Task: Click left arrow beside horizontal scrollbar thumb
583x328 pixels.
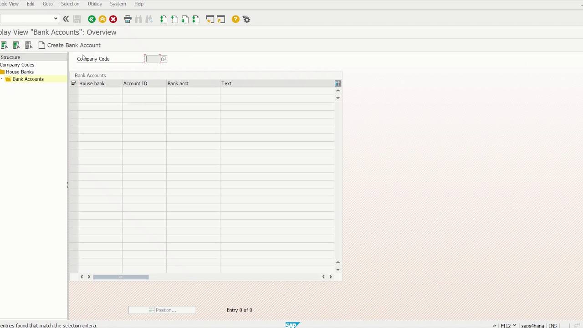Action: tap(82, 277)
